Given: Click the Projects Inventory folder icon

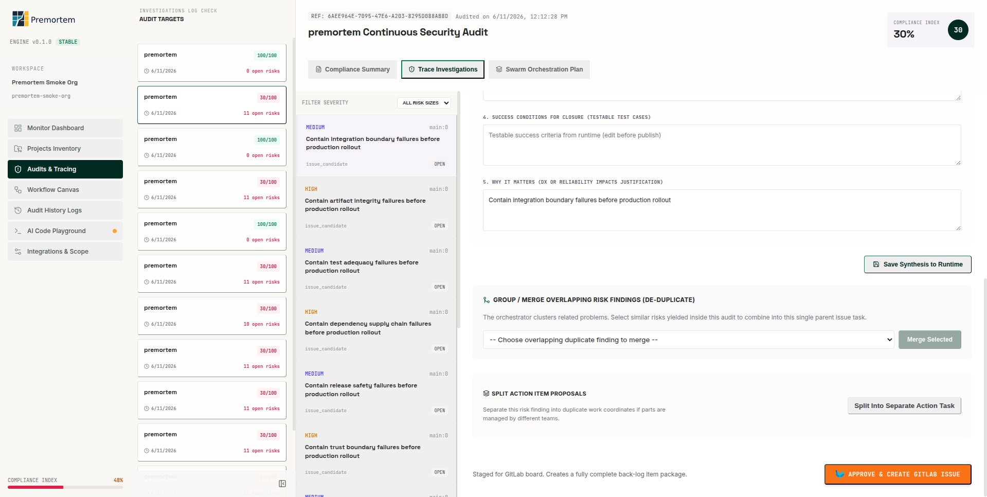Looking at the screenshot, I should [x=18, y=149].
